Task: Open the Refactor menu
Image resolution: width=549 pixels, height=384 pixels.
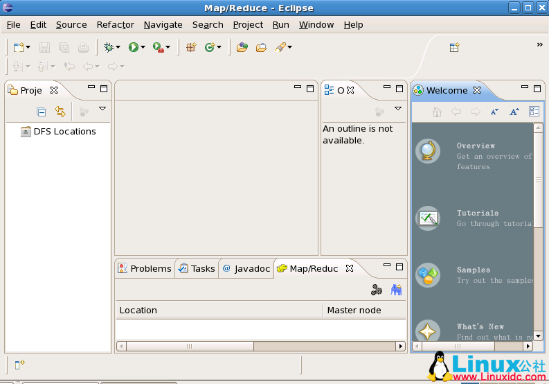Action: pos(115,25)
